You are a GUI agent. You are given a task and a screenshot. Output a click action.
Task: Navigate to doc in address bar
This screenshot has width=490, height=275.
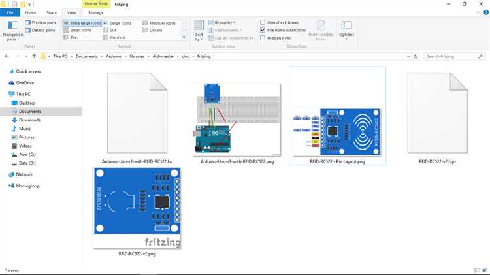(186, 56)
